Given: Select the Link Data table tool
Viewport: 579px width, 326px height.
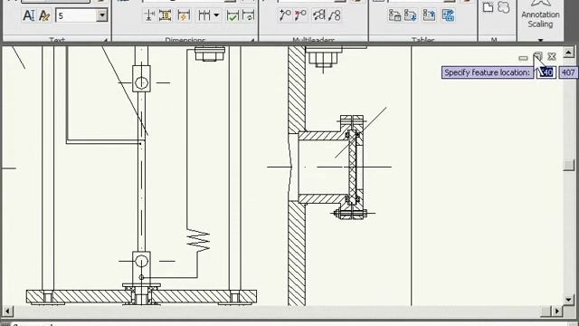Looking at the screenshot, I should point(394,15).
